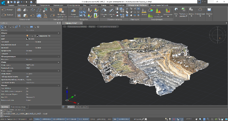228x121 pixels.
Task: Switch to 3D-инструменты ribbon tab
Action: pyautogui.click(x=73, y=5)
